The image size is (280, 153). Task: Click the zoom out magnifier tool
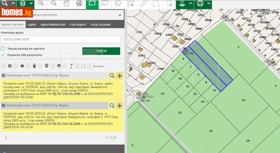54,4
